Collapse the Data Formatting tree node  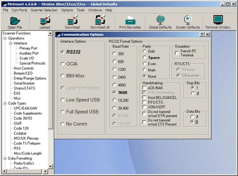[x=5, y=158]
